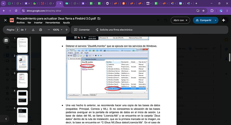Switch to the Google Calendar tab
This screenshot has height=125, width=231.
pyautogui.click(x=180, y=3)
